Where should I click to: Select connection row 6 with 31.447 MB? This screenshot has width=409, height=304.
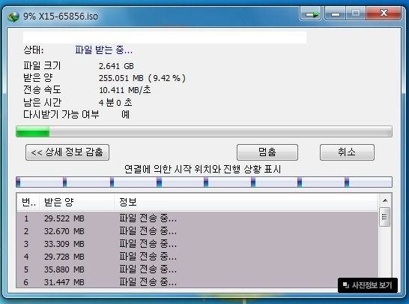tap(198, 282)
